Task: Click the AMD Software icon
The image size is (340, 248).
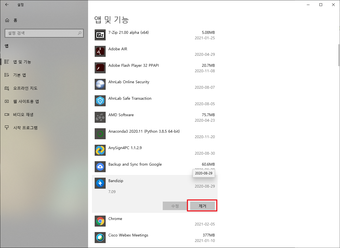Action: [x=100, y=117]
